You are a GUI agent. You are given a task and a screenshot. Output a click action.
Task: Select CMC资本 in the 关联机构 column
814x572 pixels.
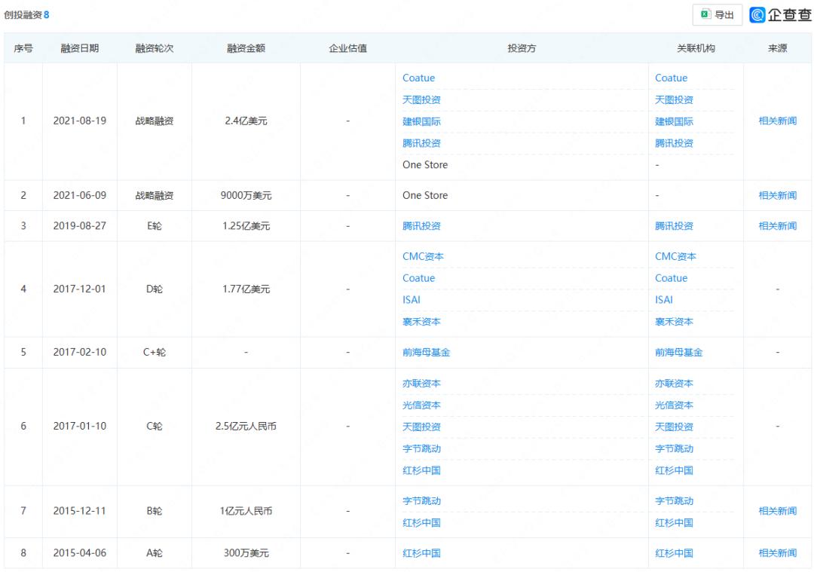pyautogui.click(x=675, y=257)
